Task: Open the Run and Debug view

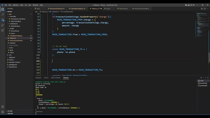Action: pos(3,25)
